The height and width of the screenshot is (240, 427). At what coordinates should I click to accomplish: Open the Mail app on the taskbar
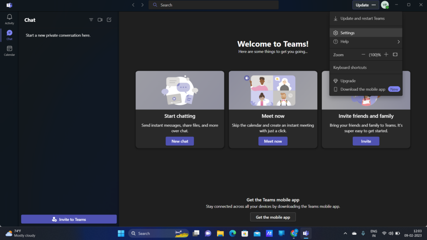coord(257,233)
